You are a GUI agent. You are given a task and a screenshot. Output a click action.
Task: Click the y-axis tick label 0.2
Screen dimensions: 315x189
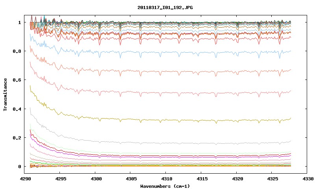(17, 138)
